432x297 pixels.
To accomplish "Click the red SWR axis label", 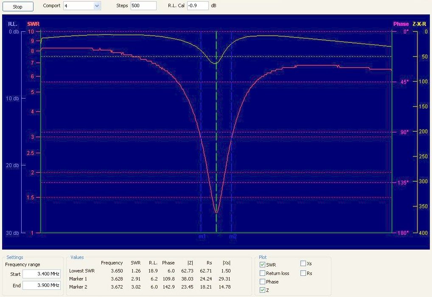I will click(x=33, y=24).
